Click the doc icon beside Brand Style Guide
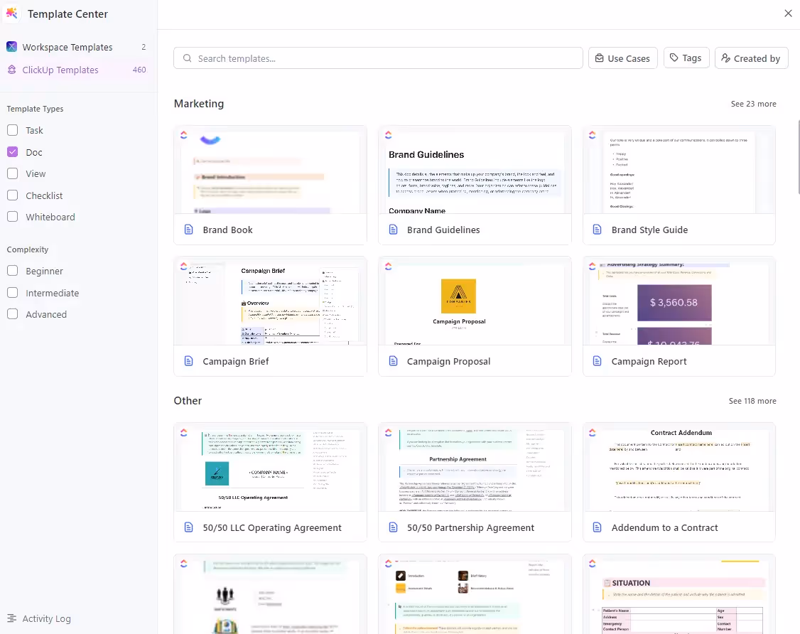The width and height of the screenshot is (800, 634). (596, 229)
